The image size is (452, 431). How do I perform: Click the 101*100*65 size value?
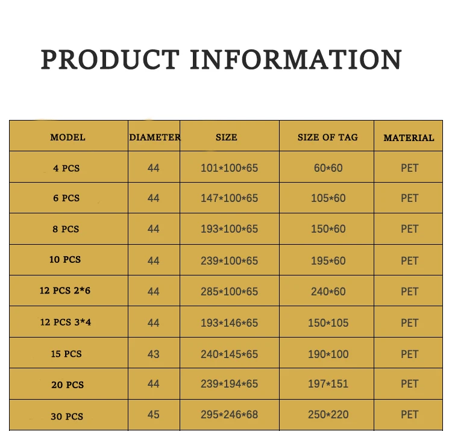229,168
